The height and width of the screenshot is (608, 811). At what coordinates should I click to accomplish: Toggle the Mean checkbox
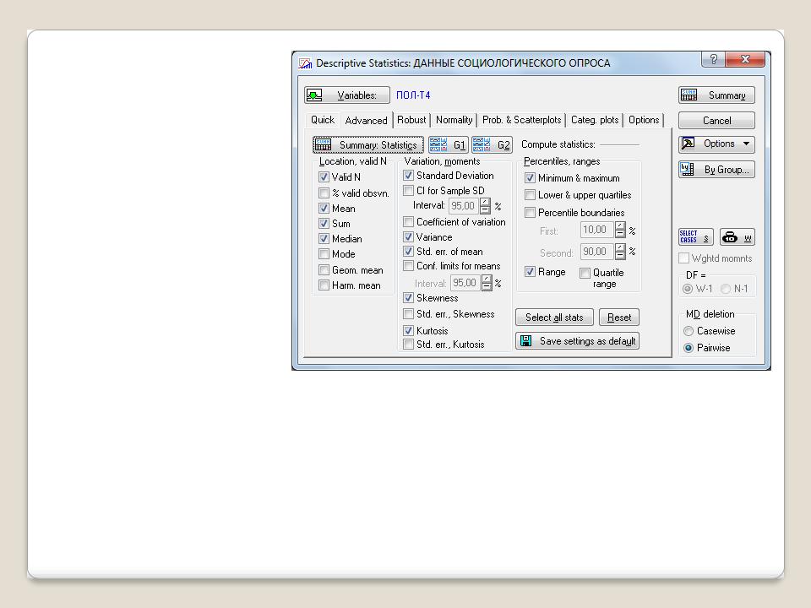324,209
